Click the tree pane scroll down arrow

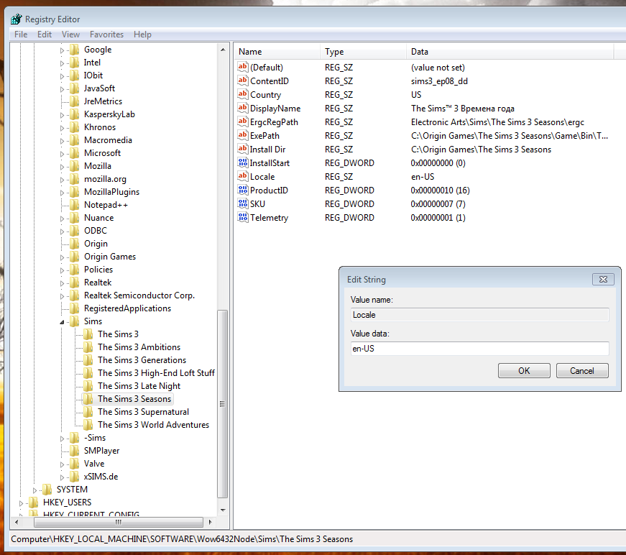[223, 510]
